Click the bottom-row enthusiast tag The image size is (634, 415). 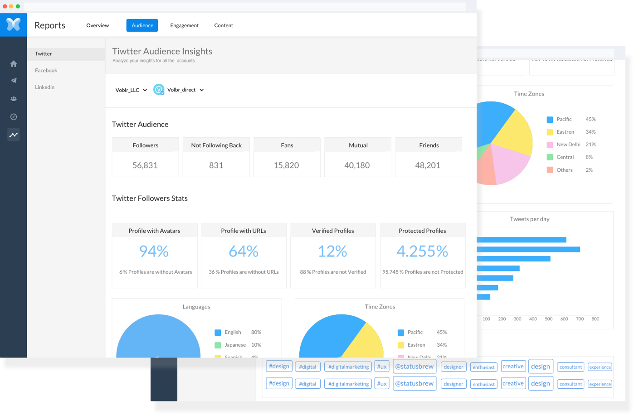coord(483,384)
